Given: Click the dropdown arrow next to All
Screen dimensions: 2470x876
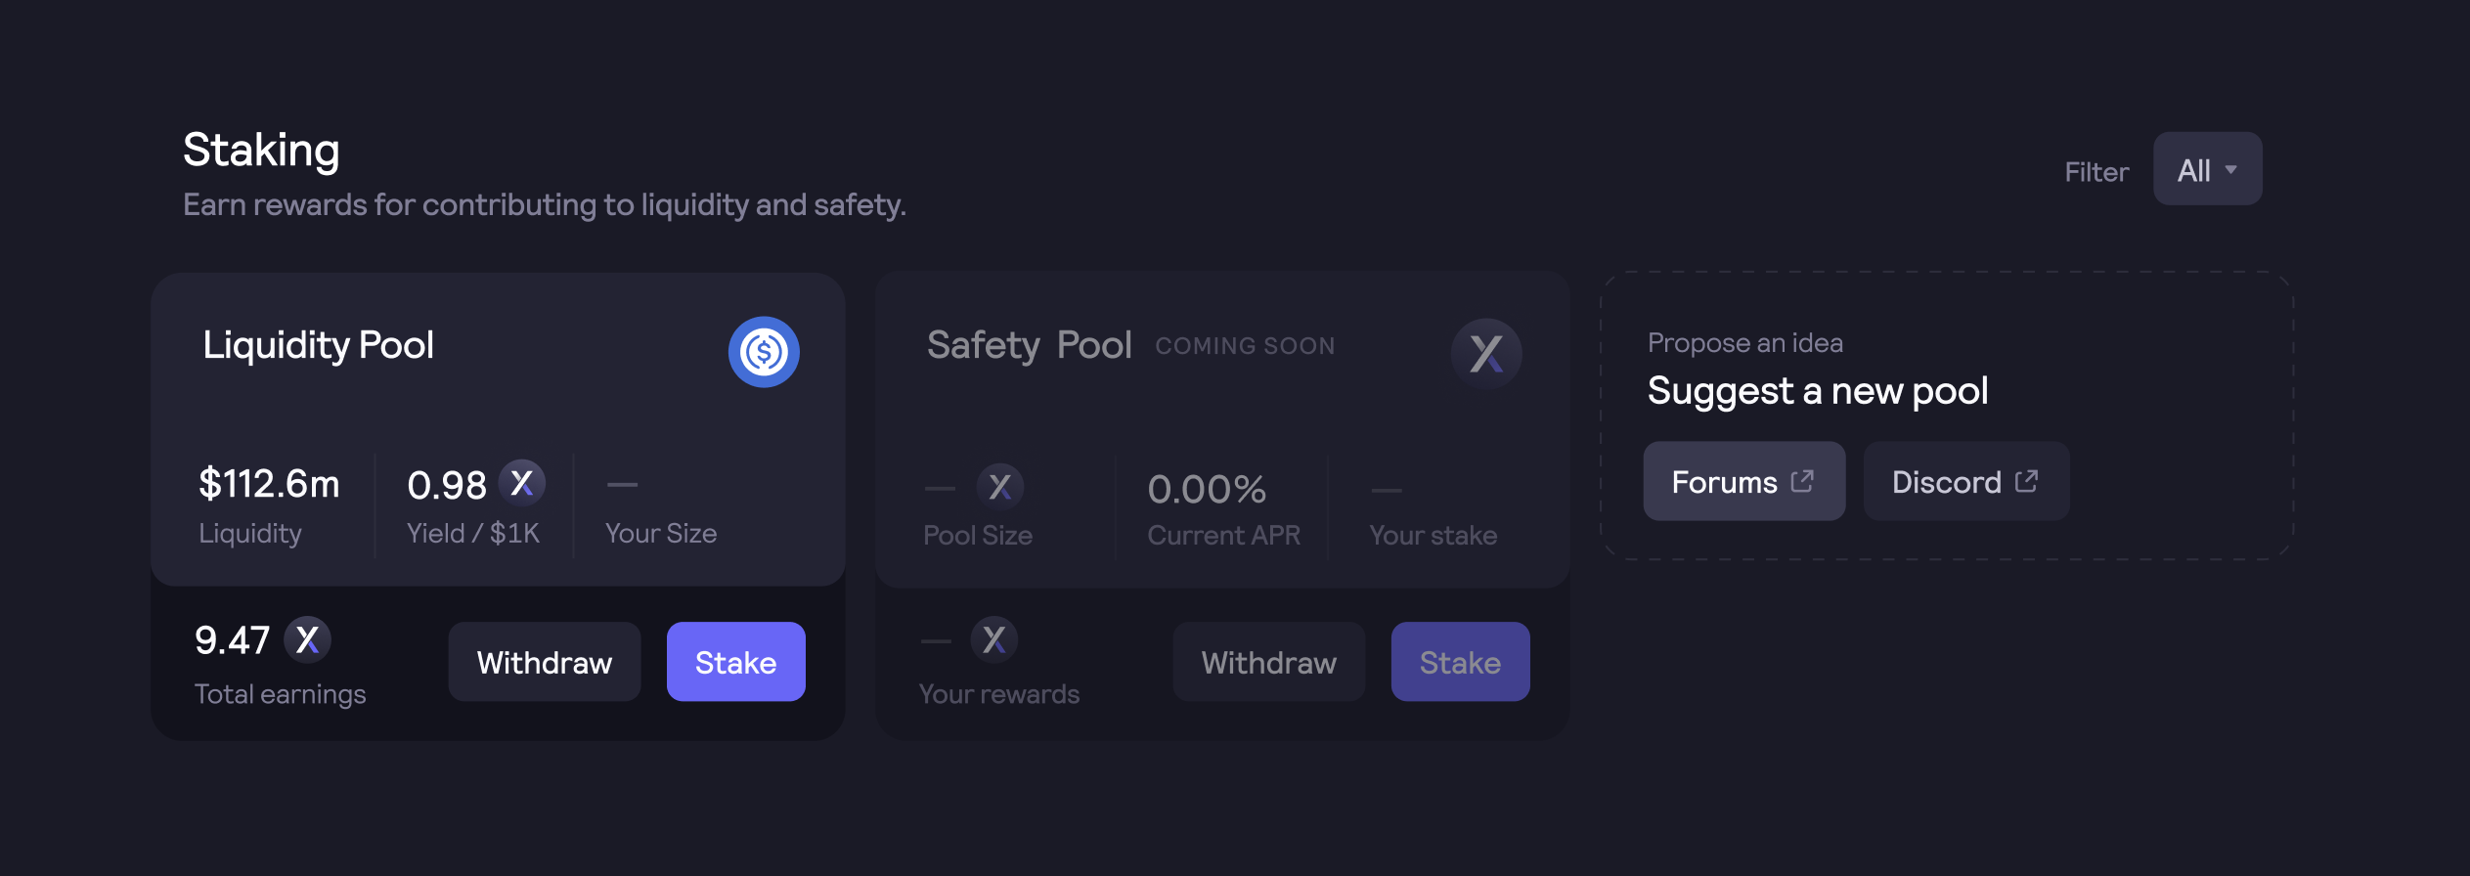Looking at the screenshot, I should point(2231,170).
